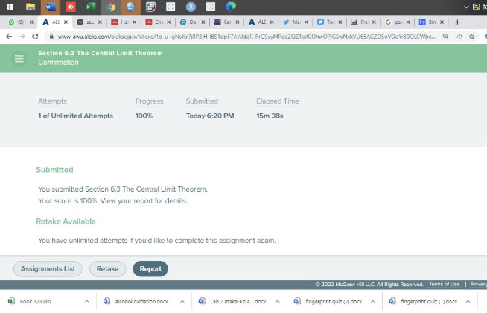Open Microsoft Edge from the taskbar
The width and height of the screenshot is (487, 313).
point(231,7)
